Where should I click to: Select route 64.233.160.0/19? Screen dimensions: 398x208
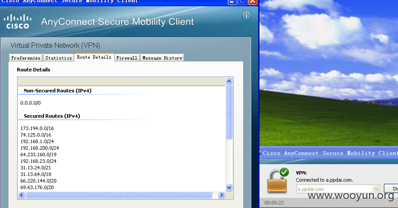[x=38, y=155]
